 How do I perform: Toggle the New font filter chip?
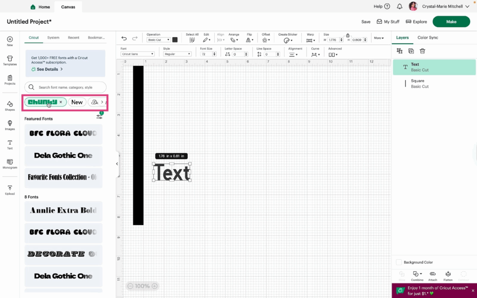(77, 102)
